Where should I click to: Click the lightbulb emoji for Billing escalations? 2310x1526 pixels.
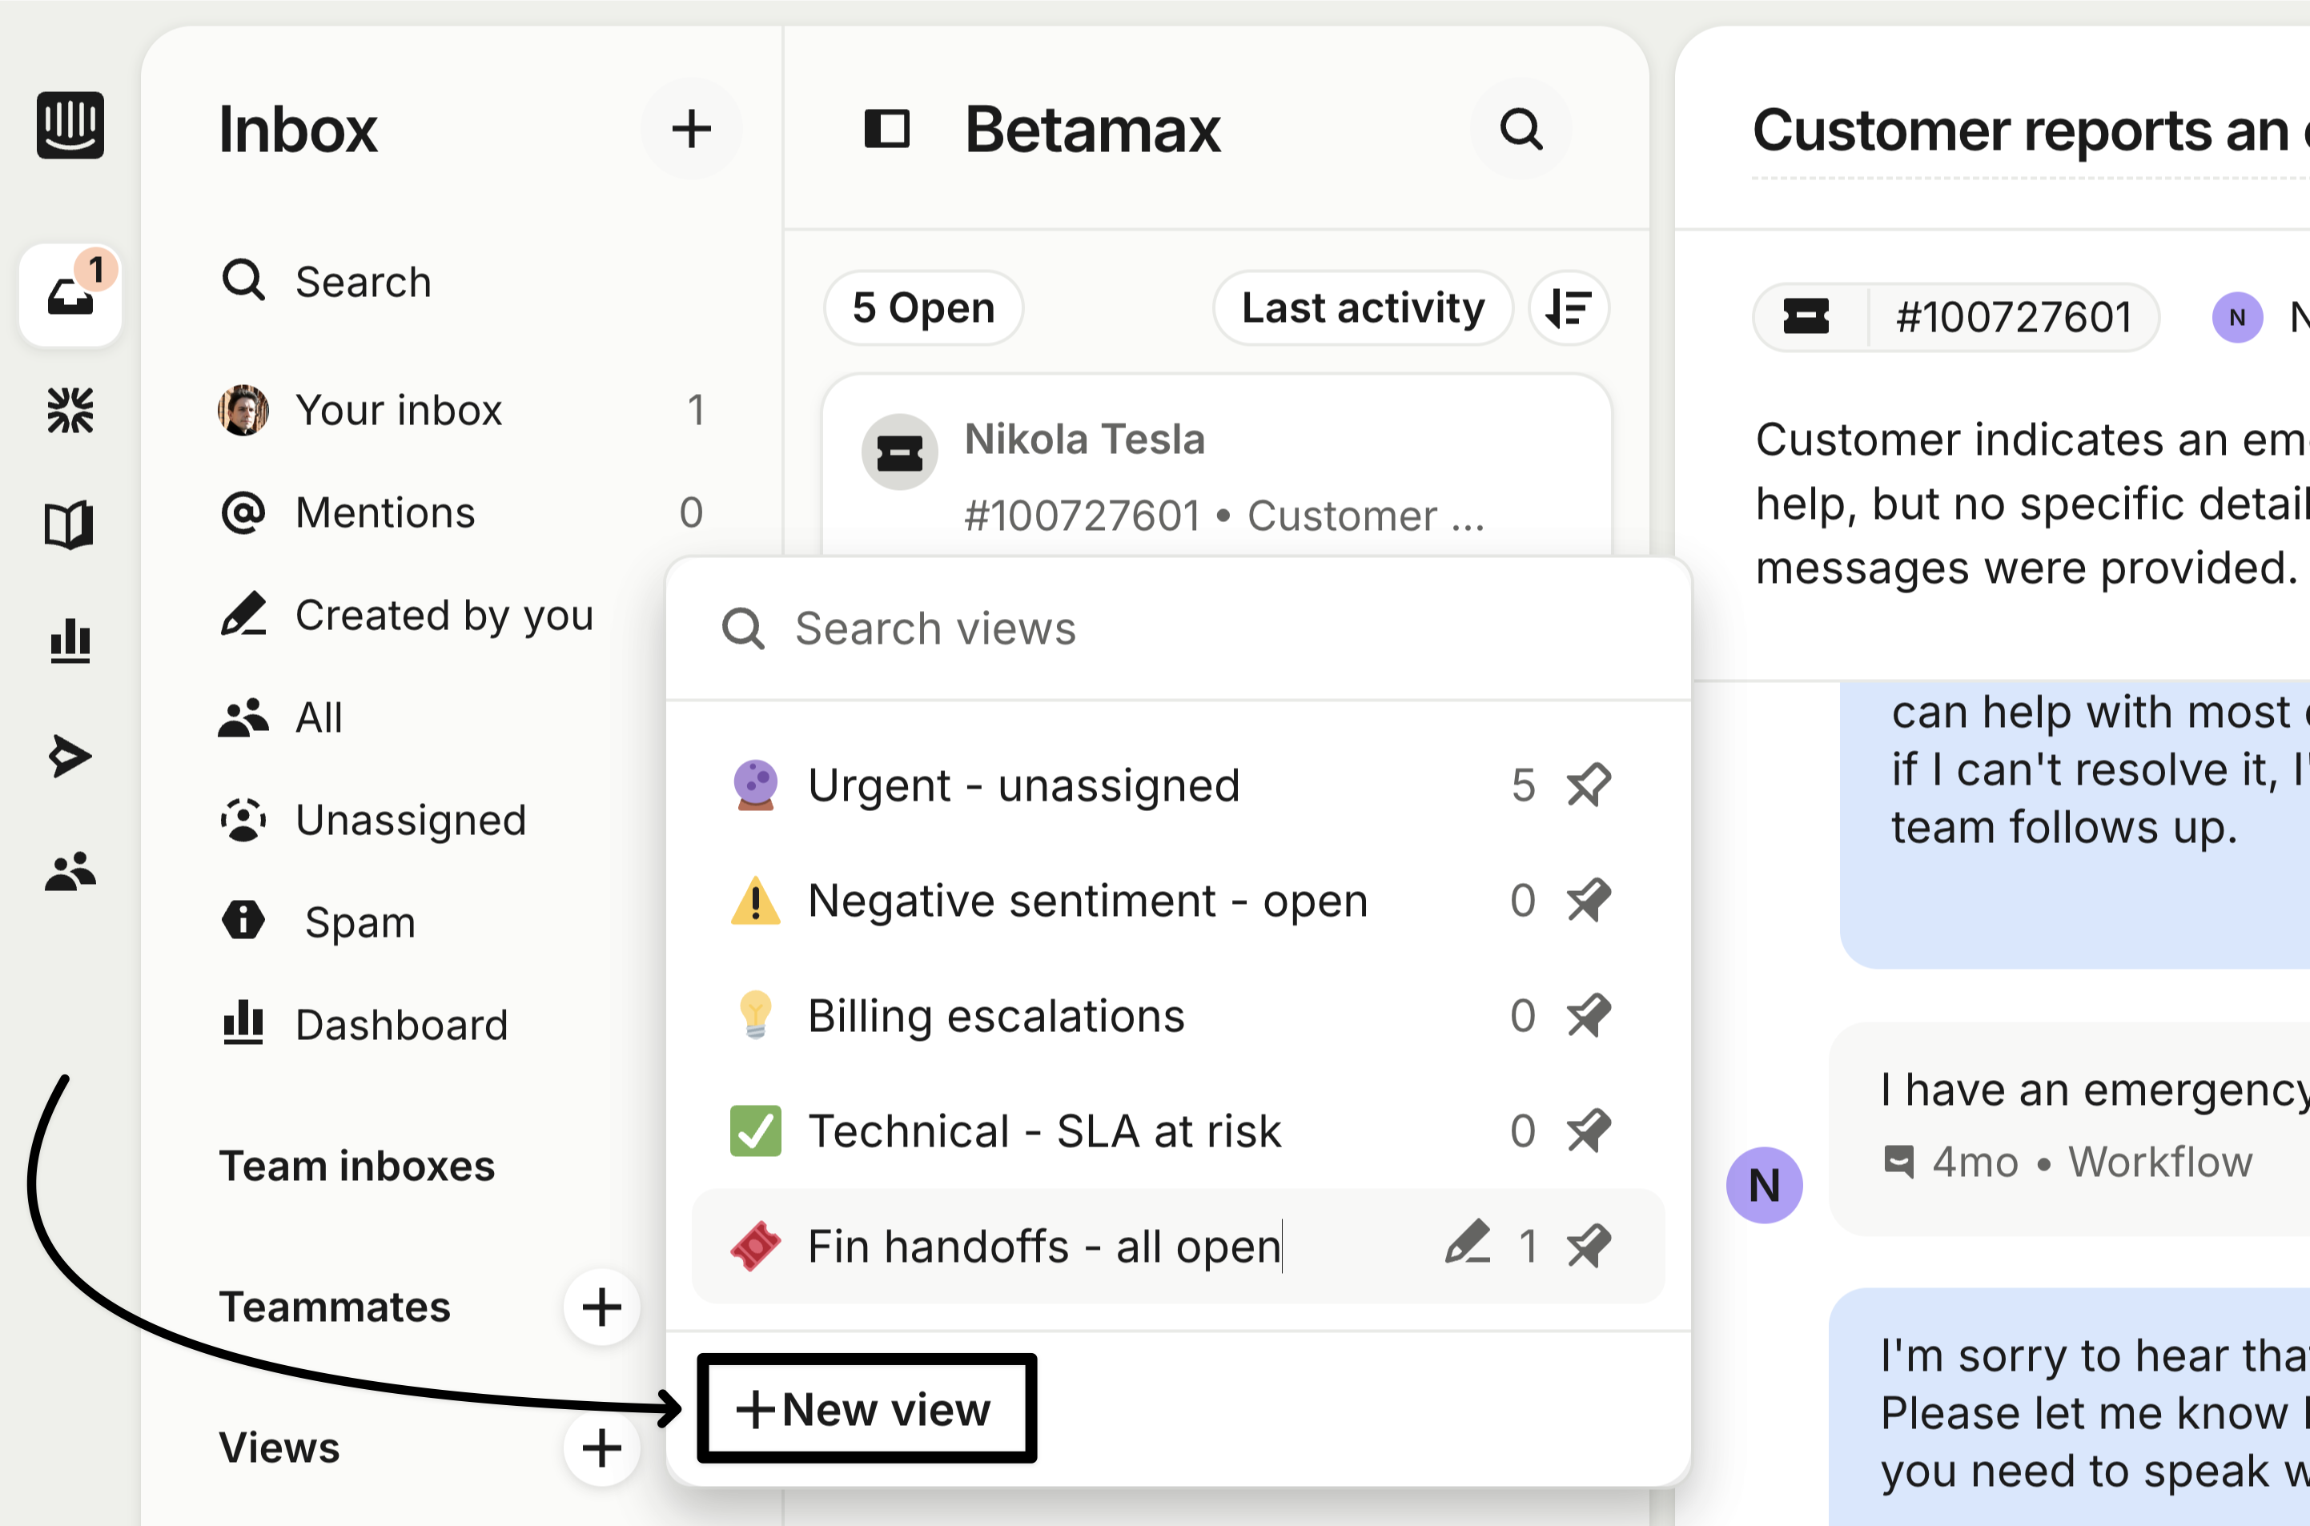pyautogui.click(x=755, y=1016)
